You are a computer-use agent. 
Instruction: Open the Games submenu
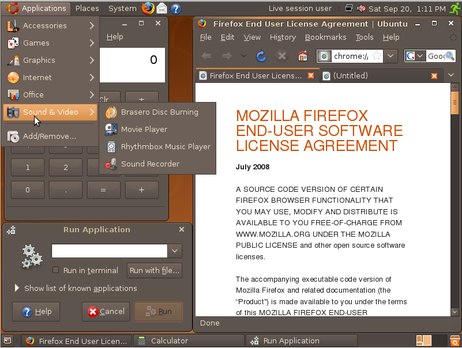(50, 43)
